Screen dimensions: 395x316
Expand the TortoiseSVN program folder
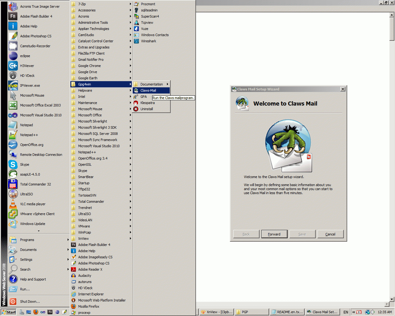(101, 195)
